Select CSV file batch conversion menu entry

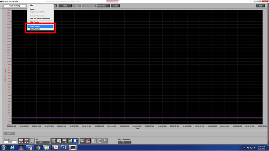40,18
